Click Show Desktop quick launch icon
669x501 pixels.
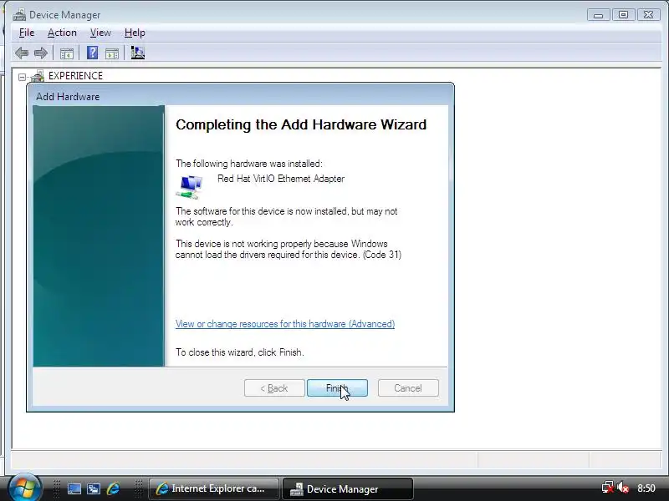[74, 488]
